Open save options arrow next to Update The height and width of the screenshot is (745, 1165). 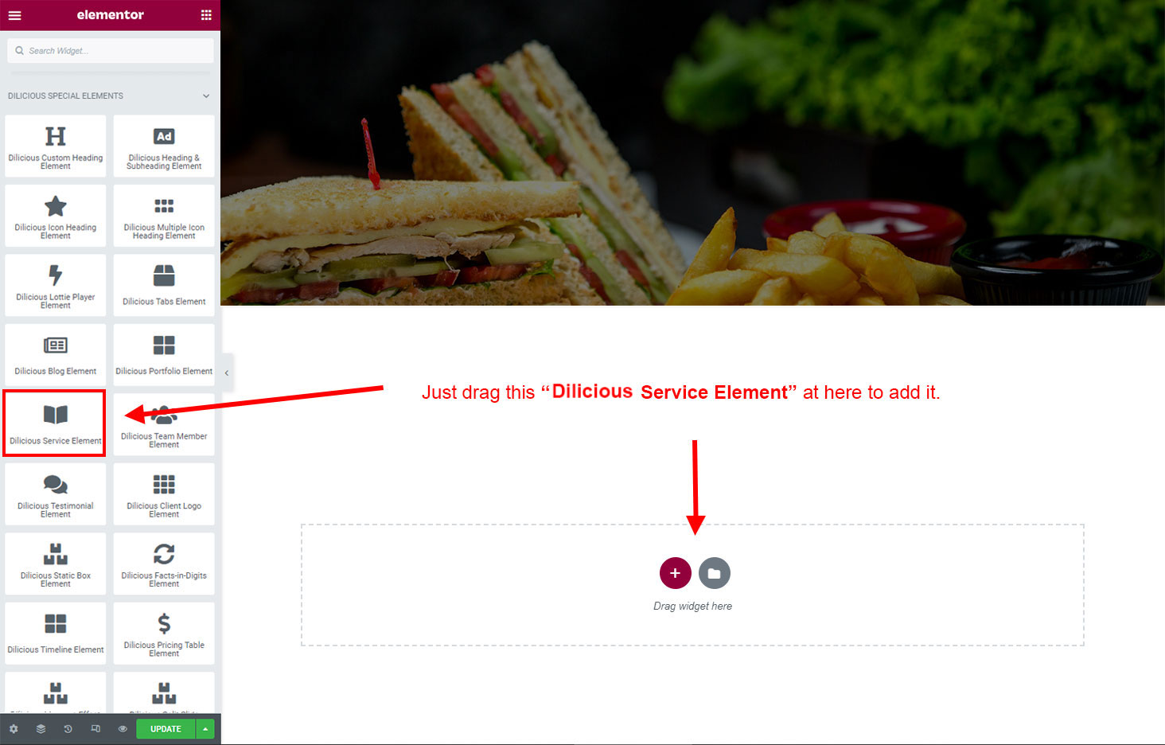tap(205, 729)
